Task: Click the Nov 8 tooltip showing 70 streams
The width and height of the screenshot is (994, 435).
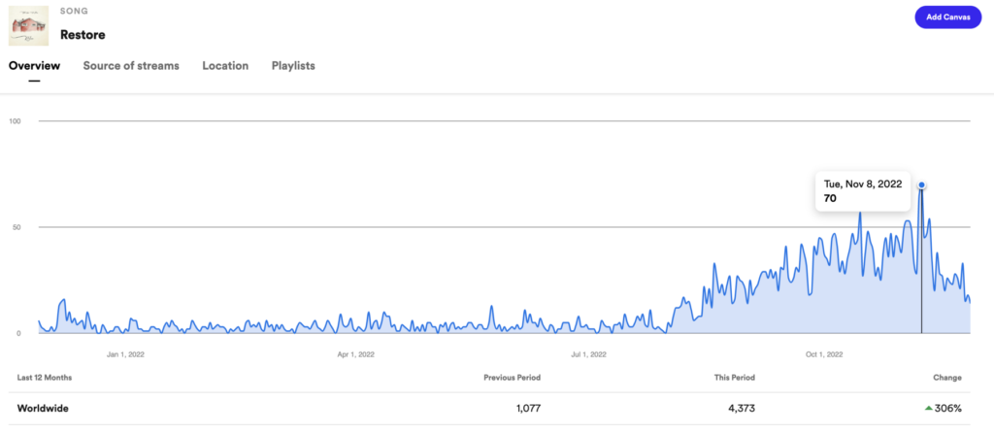Action: (863, 191)
